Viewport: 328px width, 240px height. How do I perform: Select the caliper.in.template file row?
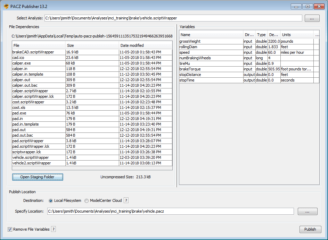tap(92, 74)
